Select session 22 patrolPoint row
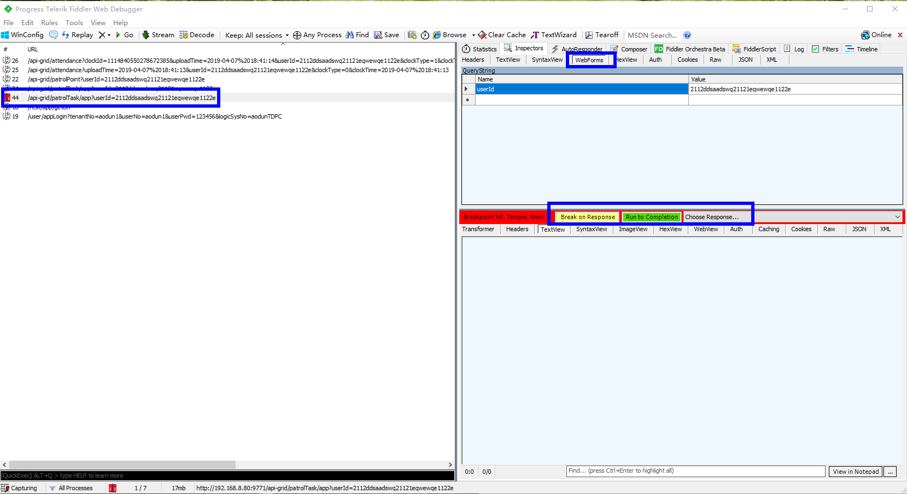Image resolution: width=907 pixels, height=494 pixels. [x=227, y=79]
